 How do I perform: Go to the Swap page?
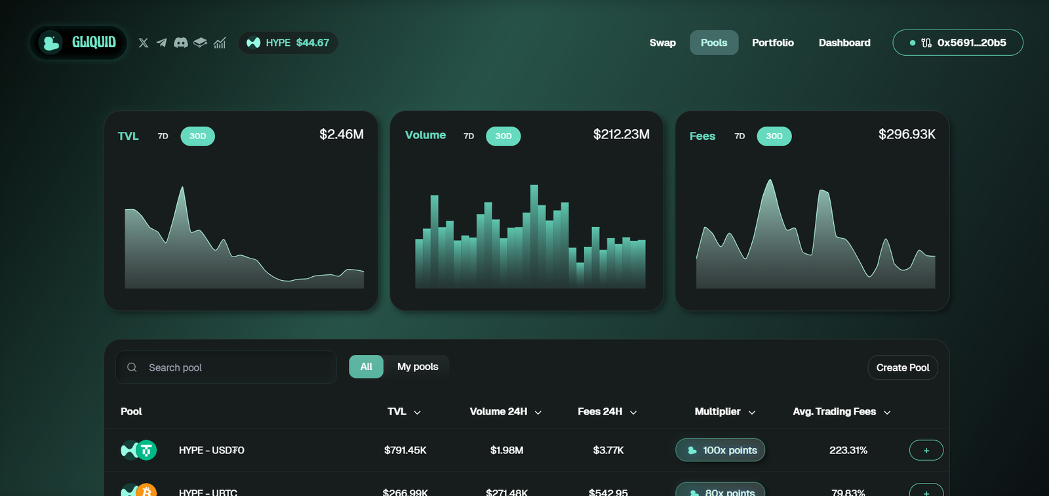(x=662, y=43)
